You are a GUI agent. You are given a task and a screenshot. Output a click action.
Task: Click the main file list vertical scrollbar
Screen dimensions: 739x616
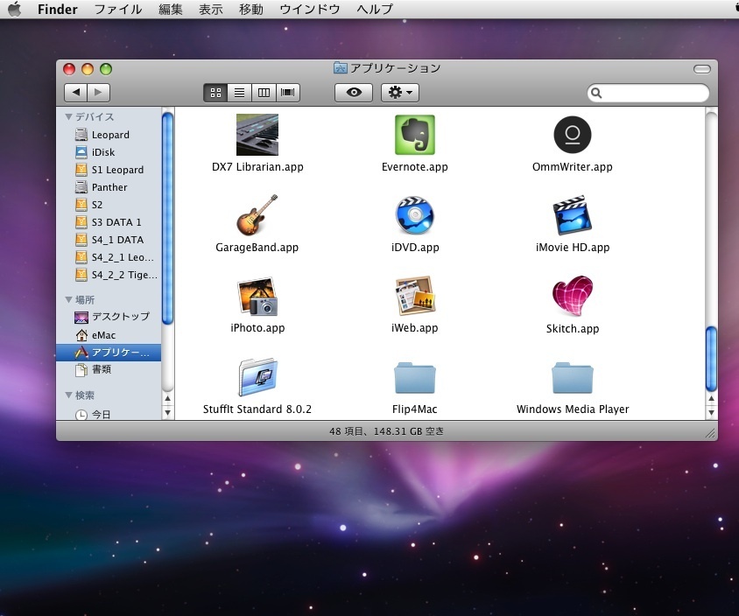tap(711, 359)
